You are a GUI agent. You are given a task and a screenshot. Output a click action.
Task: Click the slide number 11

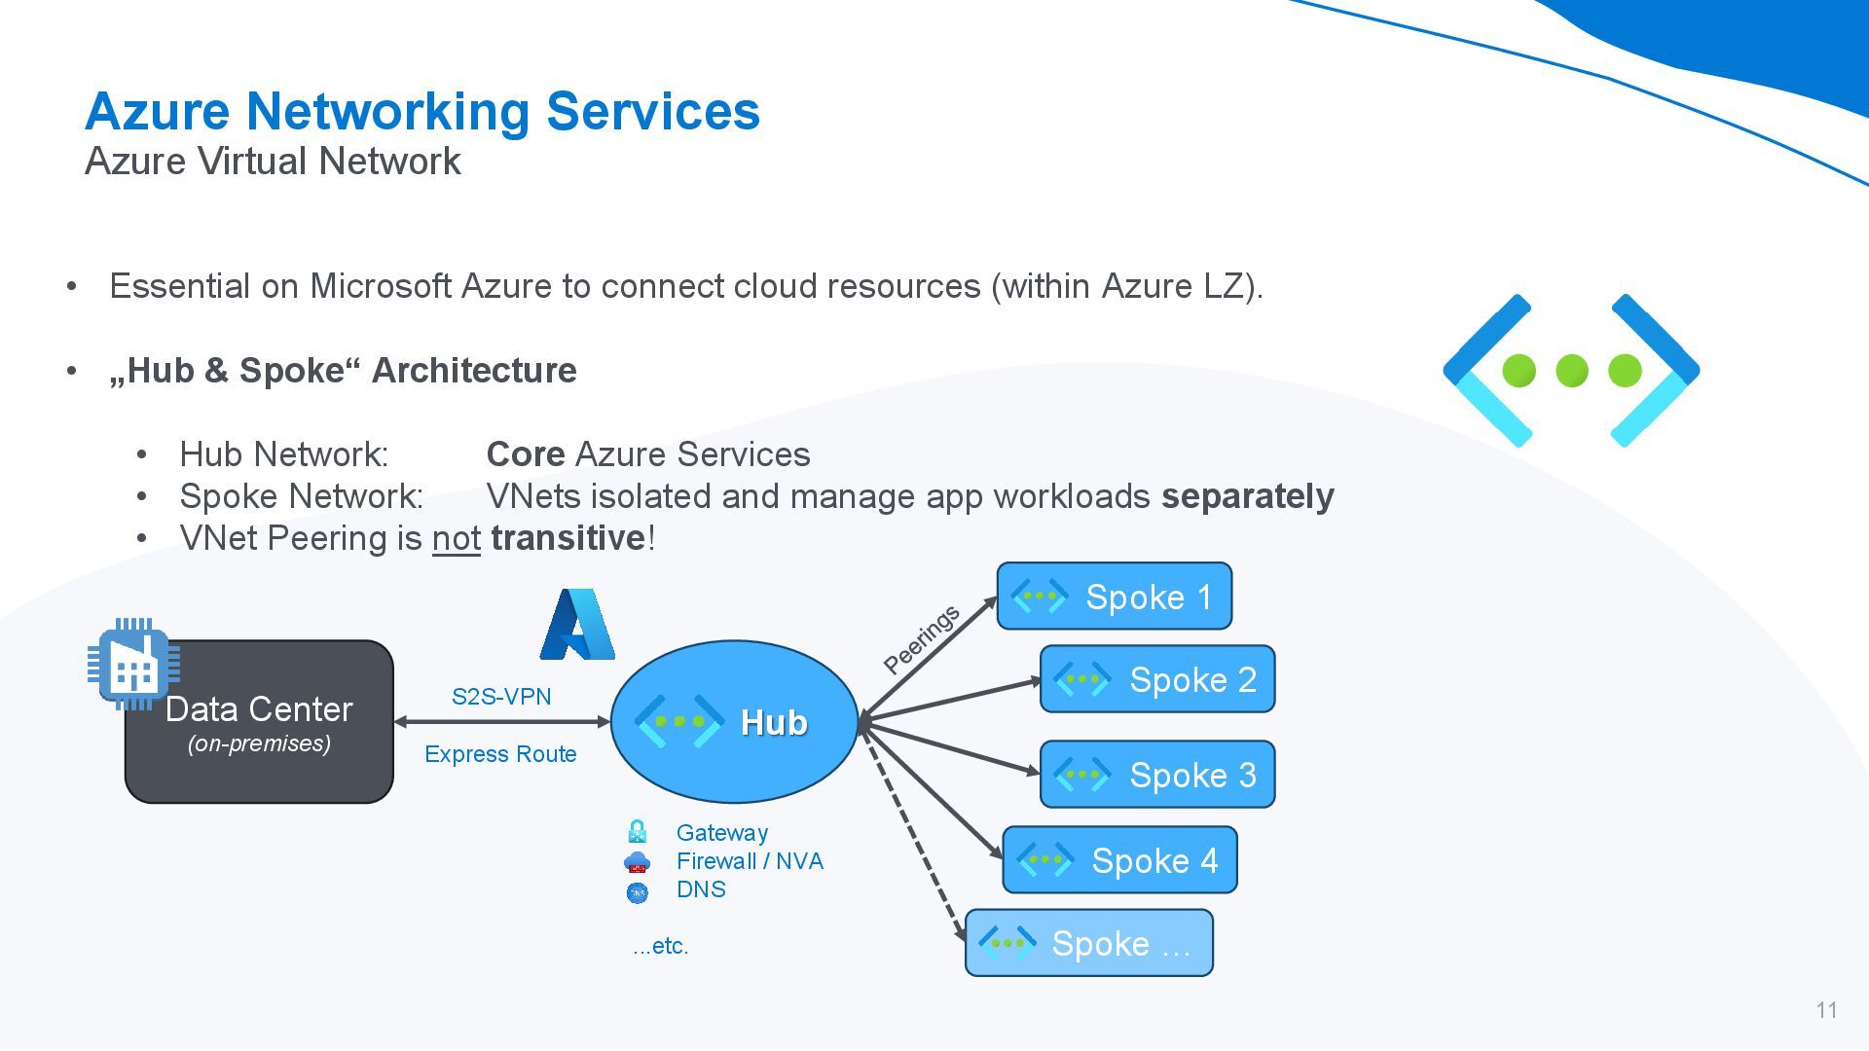1826,1010
